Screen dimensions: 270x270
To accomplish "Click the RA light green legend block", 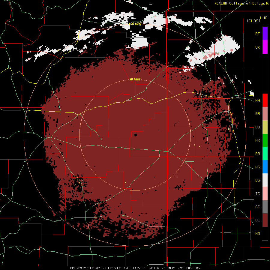I will coord(265,153).
